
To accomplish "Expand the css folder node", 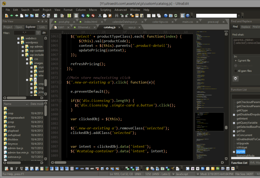I will tap(27, 59).
